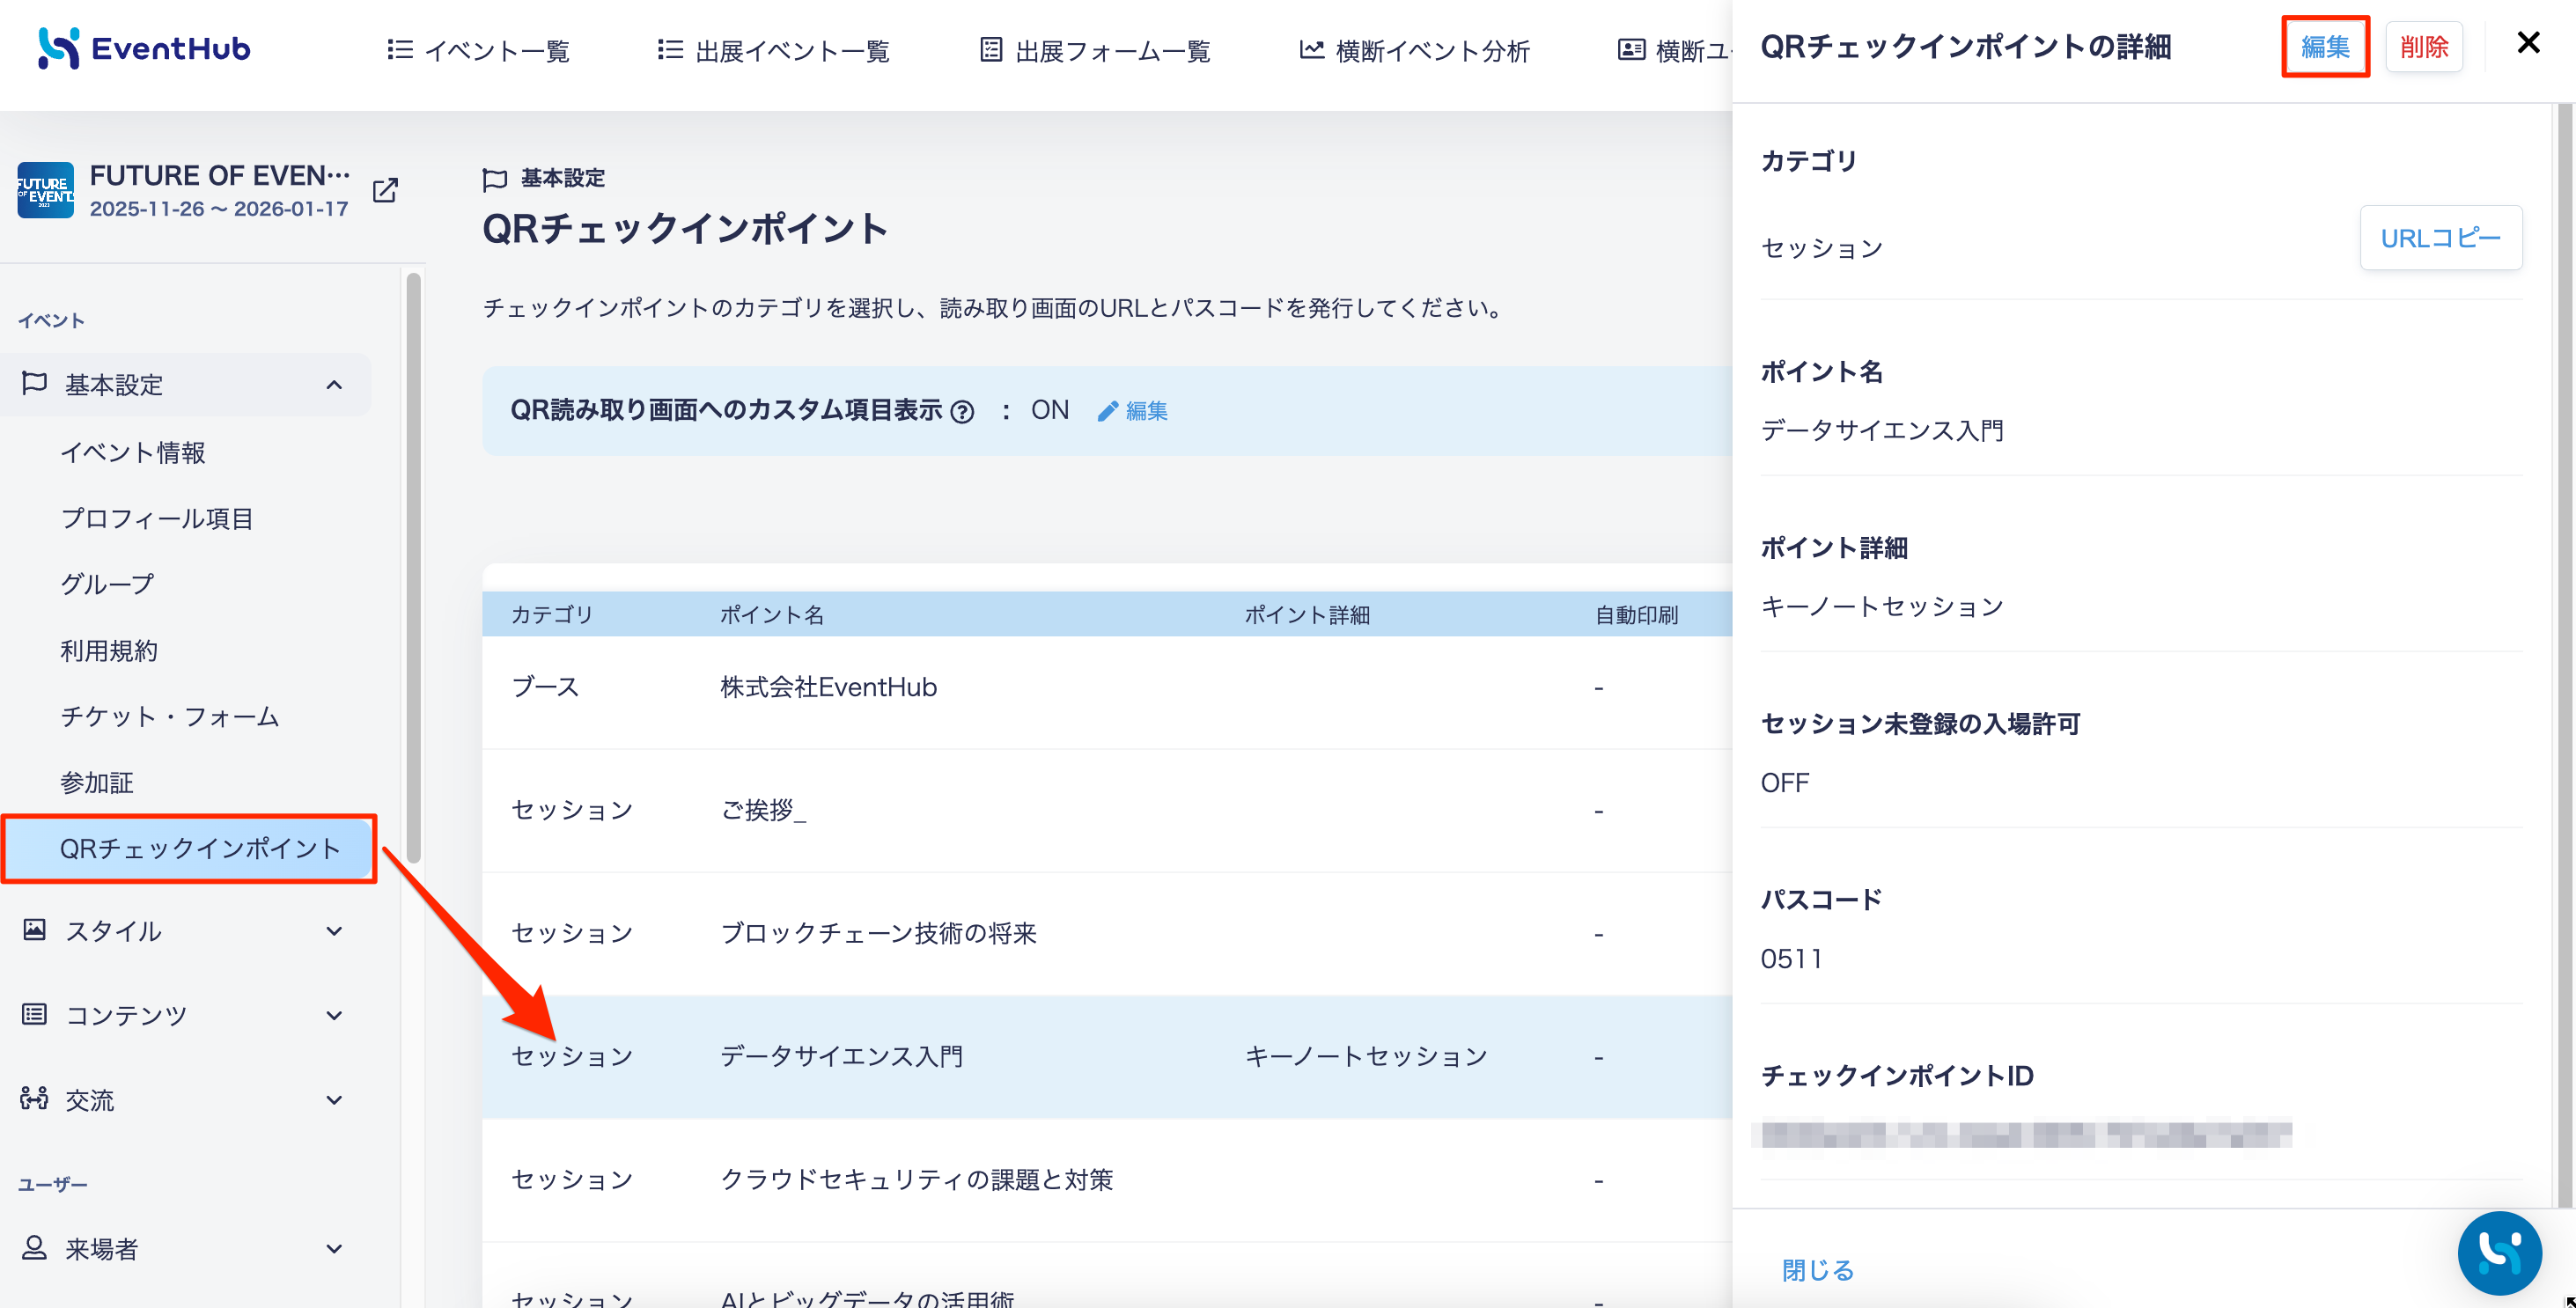
Task: Select the ご挨拶_ session row
Action: point(1107,810)
